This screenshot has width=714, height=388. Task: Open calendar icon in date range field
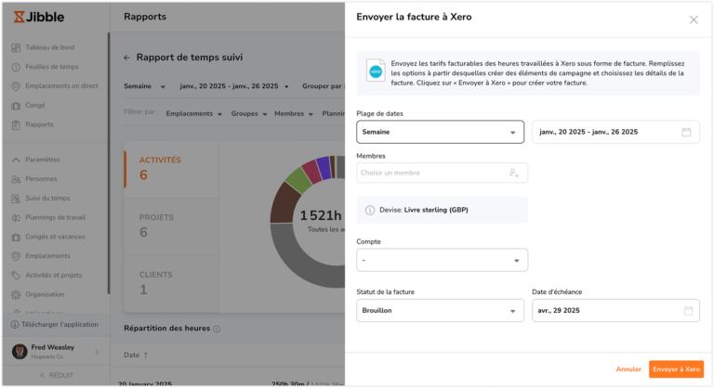click(x=686, y=132)
